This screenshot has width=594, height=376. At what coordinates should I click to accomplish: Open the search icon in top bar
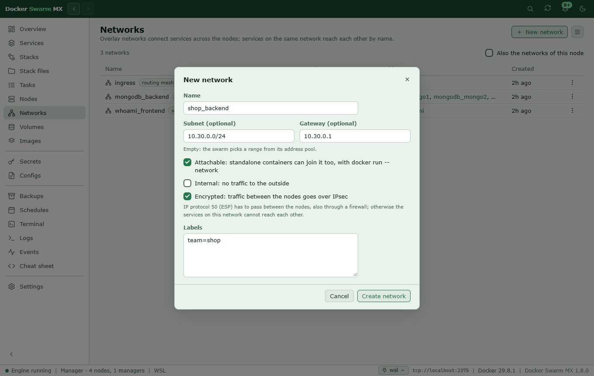point(530,9)
